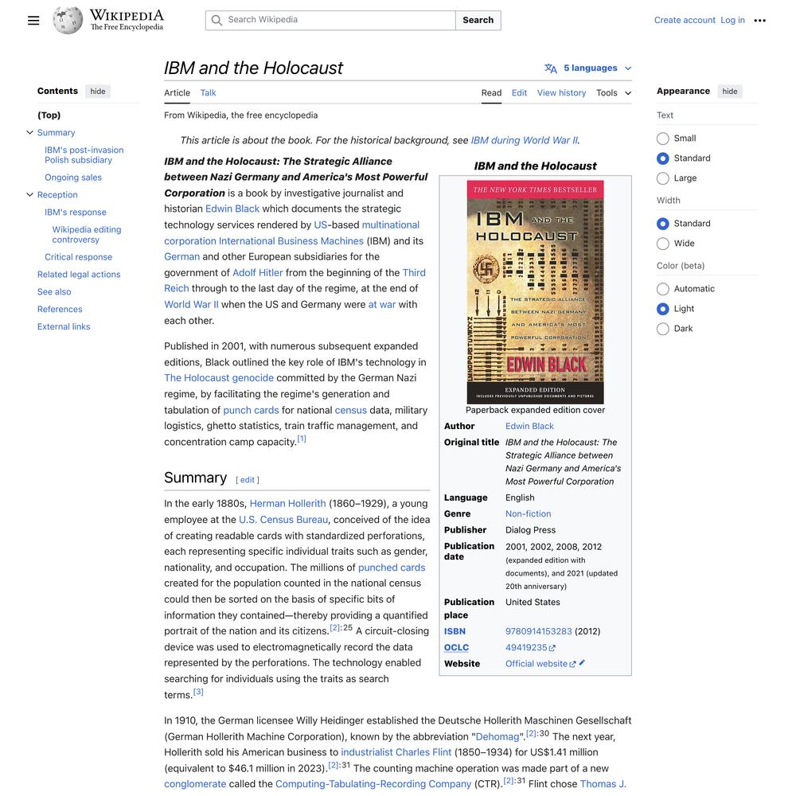Go to IBM's post-invasion Polish subsidiary section
Screen dimensions: 796x796
click(84, 155)
